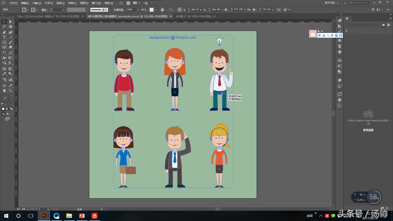Pick the Perspective Grid tool
393x221 pixels.
tap(11, 63)
